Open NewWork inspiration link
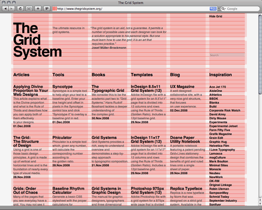 click(216, 177)
